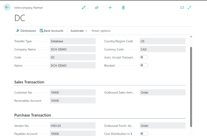Open the Dimensions action
This screenshot has width=207, height=136.
(26, 31)
